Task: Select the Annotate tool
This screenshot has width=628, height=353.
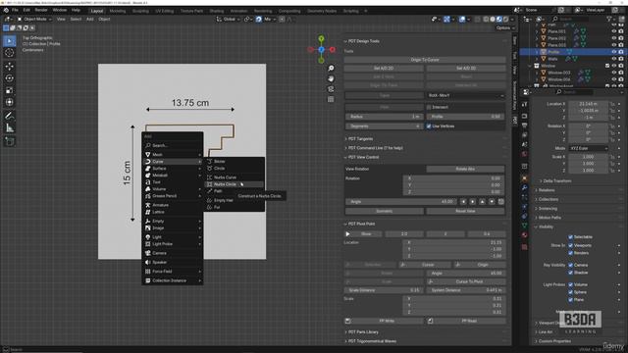Action: point(10,116)
